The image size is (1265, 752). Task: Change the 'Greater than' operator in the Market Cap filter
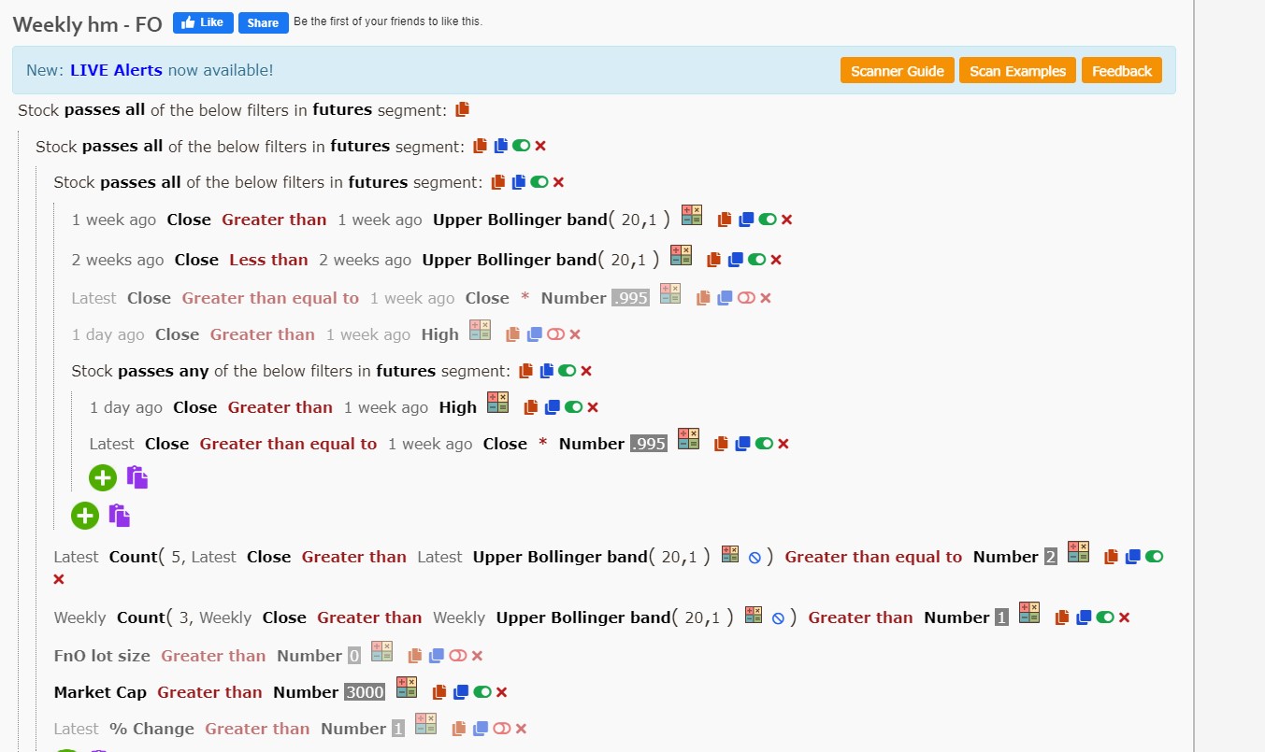coord(209,692)
